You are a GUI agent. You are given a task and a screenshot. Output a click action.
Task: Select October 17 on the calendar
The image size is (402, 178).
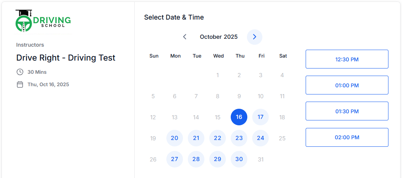[260, 117]
